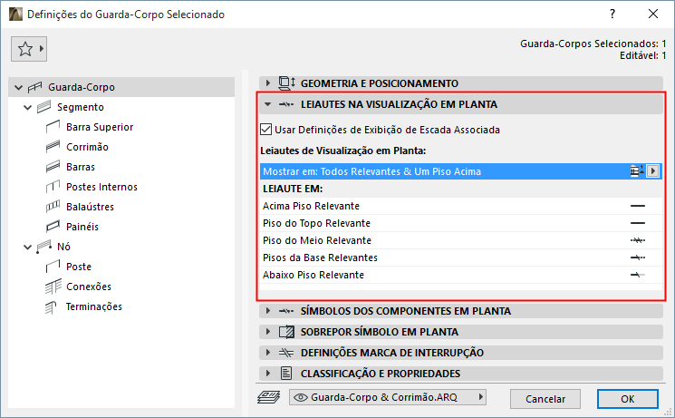The image size is (675, 418).
Task: Select the Corrimão component icon
Action: [52, 147]
